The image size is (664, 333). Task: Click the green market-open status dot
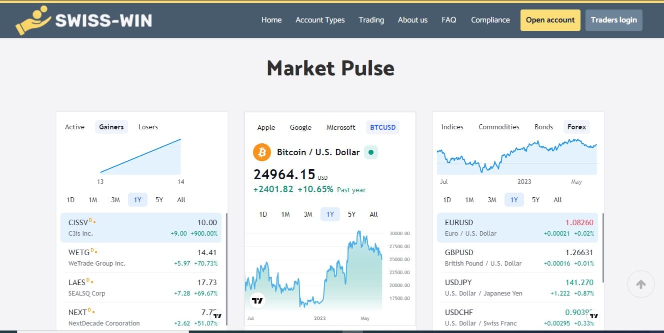pyautogui.click(x=370, y=152)
